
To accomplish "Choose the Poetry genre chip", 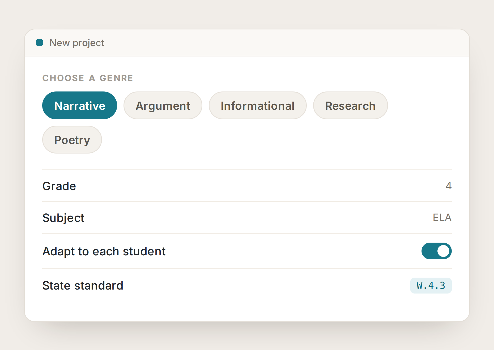I will 72,140.
